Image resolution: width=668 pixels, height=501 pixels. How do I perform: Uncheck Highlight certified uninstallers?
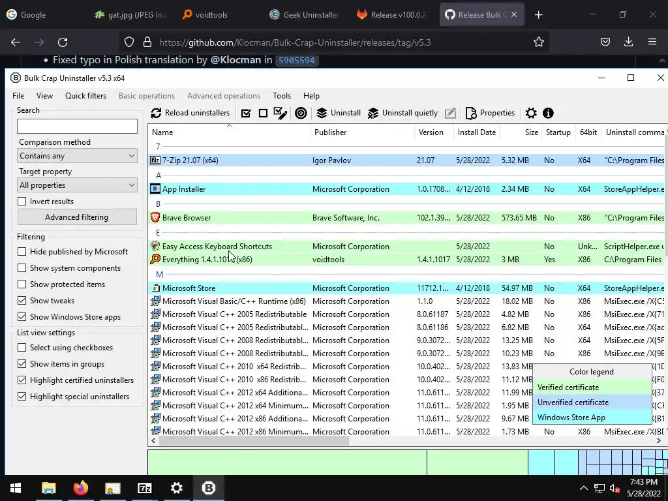click(22, 380)
